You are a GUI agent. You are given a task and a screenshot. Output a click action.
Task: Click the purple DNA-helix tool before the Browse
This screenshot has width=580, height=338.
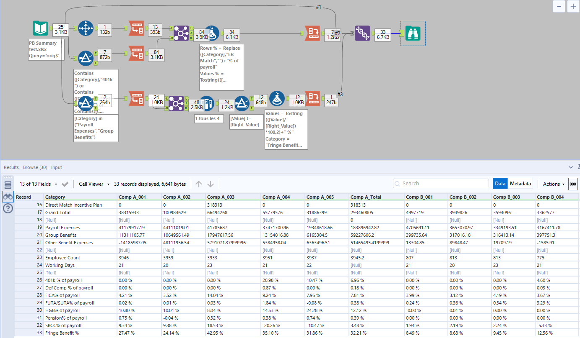click(362, 33)
